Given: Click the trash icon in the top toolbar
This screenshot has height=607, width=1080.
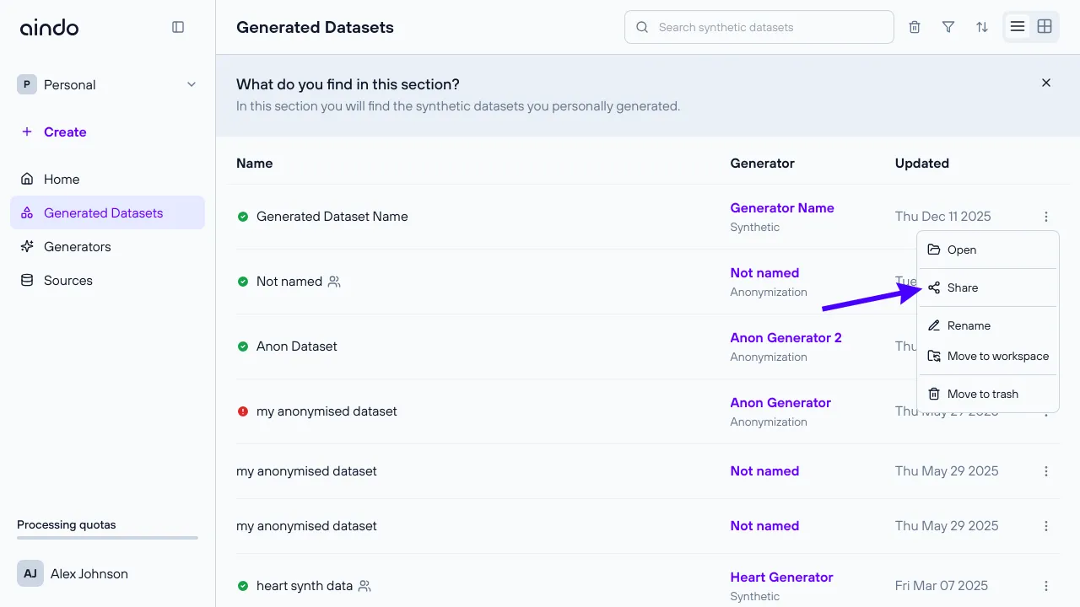Looking at the screenshot, I should click(914, 26).
